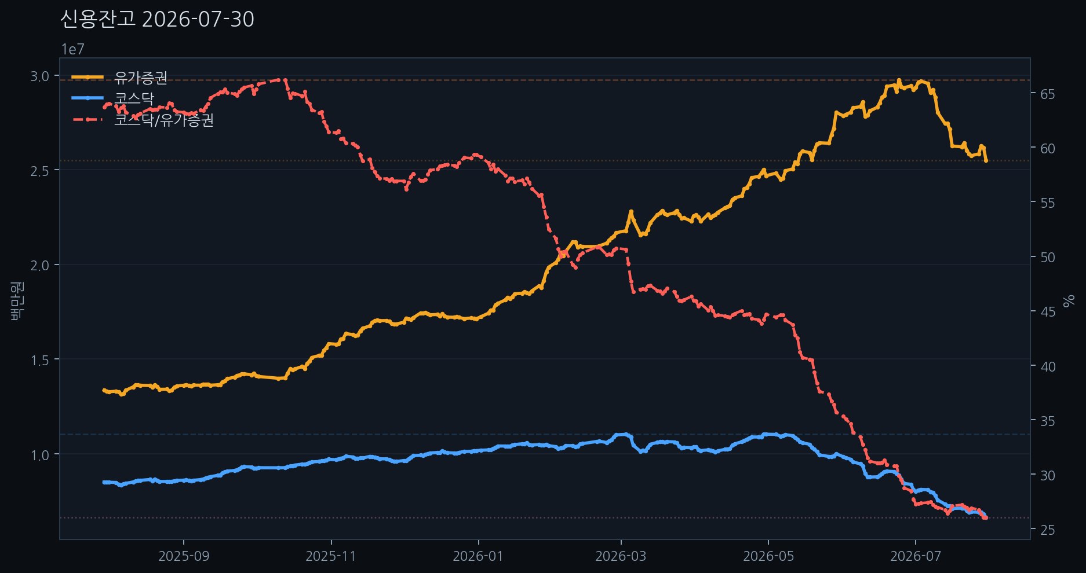Viewport: 1086px width, 573px height.
Task: Click the 2025-09 x-axis tick label
Action: click(184, 556)
